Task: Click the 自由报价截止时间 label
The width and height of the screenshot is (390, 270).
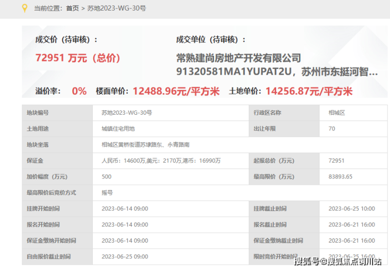Action: pos(48,257)
